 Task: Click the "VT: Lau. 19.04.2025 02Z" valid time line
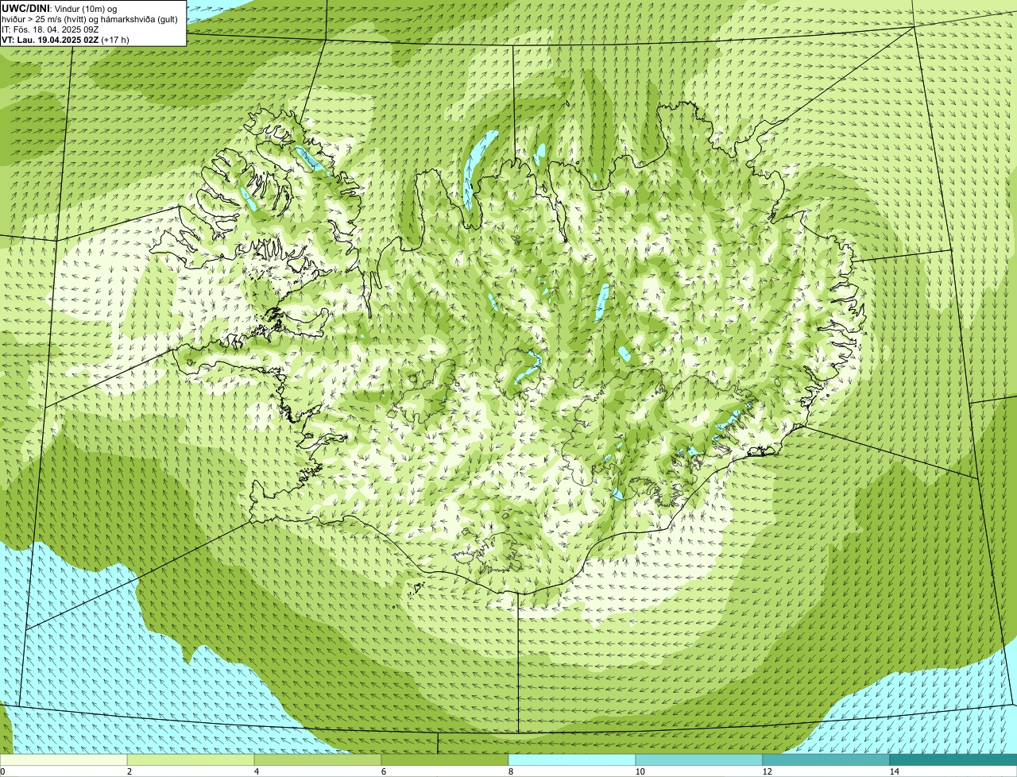click(x=65, y=39)
